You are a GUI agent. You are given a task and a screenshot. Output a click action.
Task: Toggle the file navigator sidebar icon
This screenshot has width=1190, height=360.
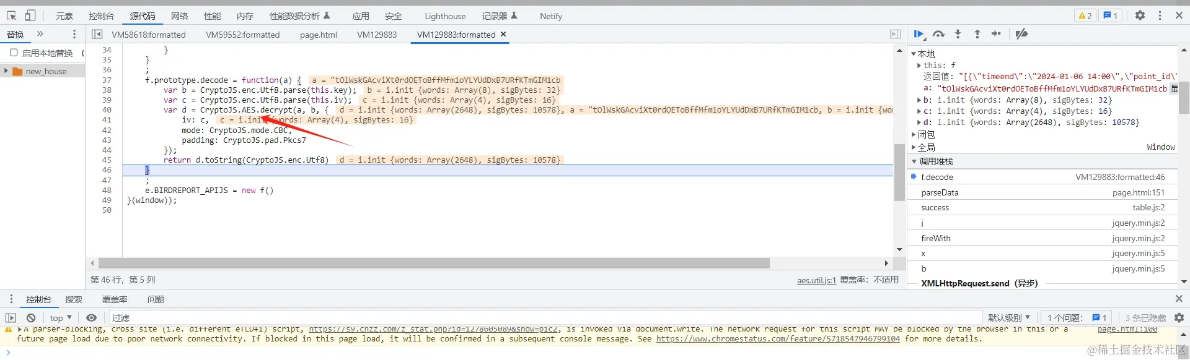97,34
